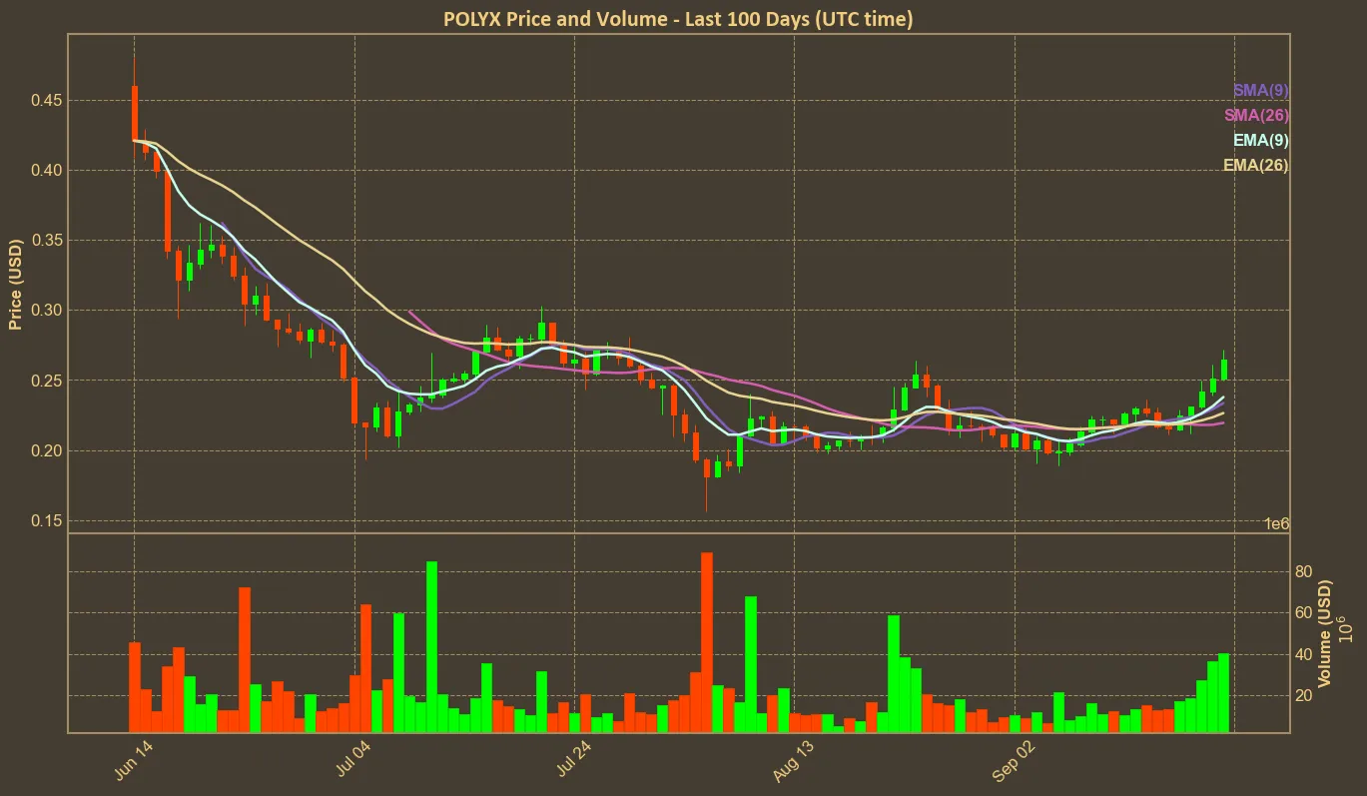Click the Jul 04 date label
This screenshot has height=796, width=1367.
[x=353, y=762]
